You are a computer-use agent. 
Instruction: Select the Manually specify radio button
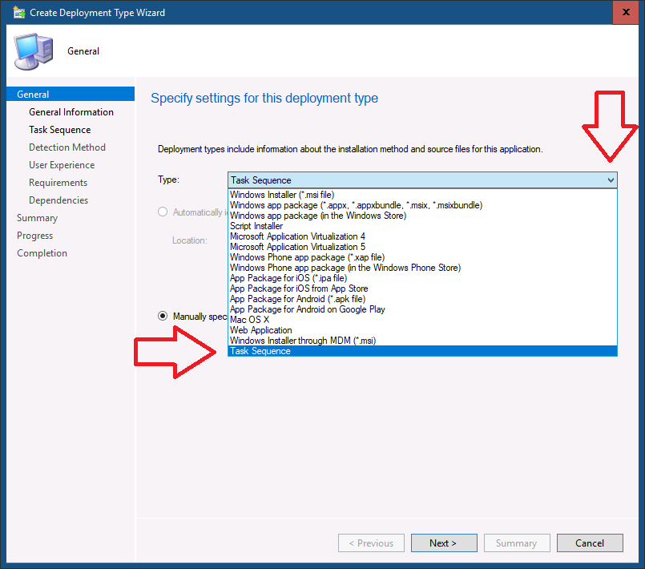click(163, 316)
